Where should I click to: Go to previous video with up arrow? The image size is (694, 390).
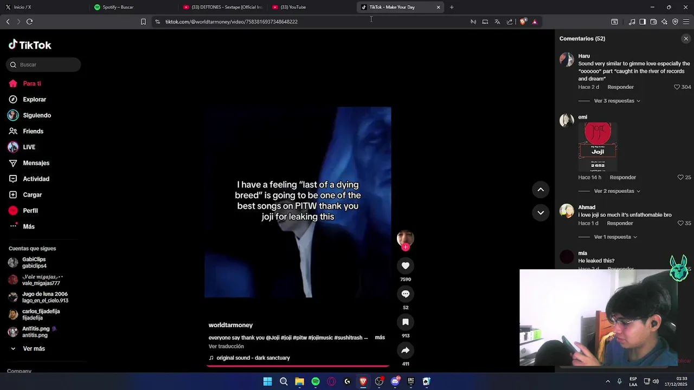click(x=541, y=190)
